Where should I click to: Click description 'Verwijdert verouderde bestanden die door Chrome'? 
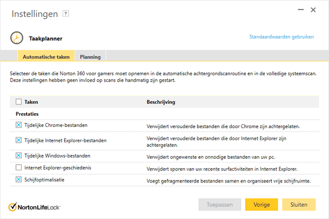point(223,126)
